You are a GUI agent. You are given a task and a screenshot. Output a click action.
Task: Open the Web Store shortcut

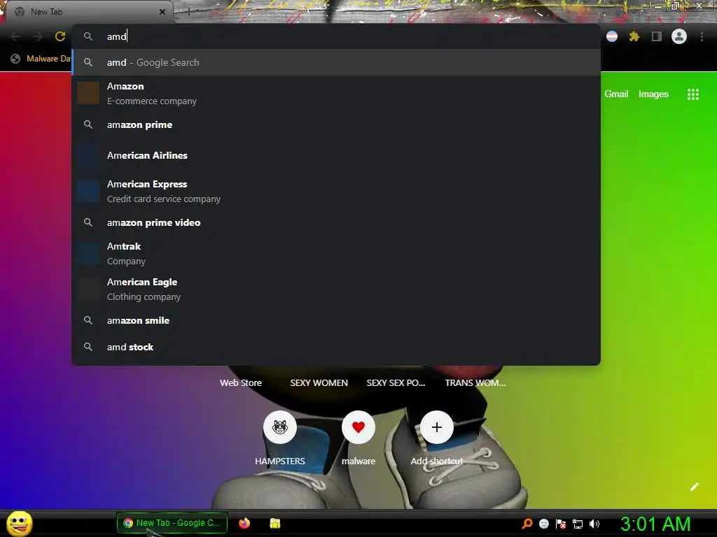click(x=241, y=382)
